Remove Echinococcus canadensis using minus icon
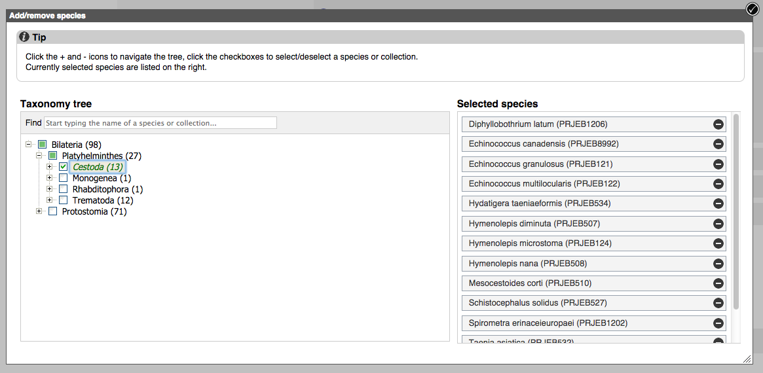Screen dimensions: 763x373 [x=718, y=144]
